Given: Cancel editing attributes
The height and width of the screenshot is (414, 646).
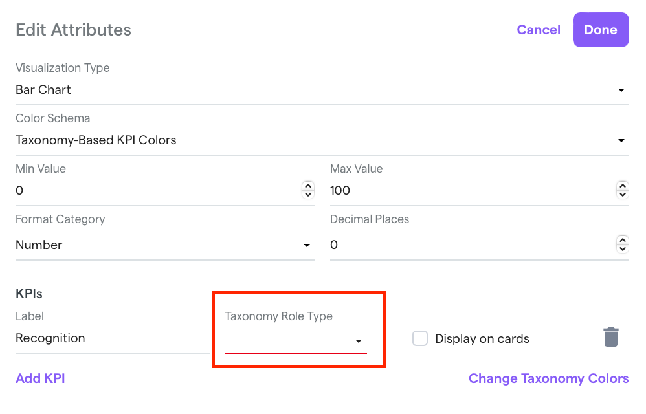Looking at the screenshot, I should pyautogui.click(x=539, y=30).
